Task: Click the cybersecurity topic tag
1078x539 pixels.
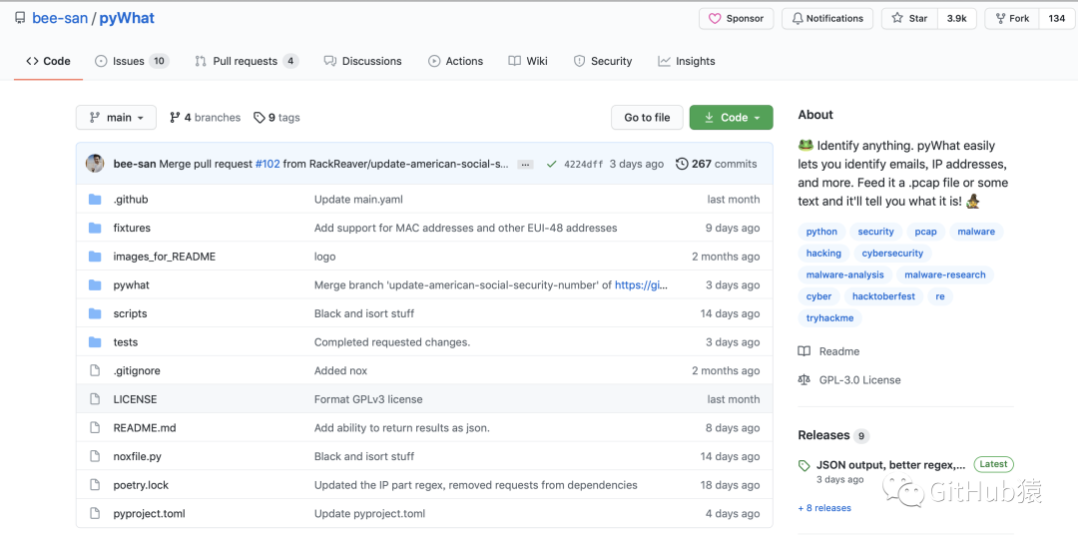Action: [x=892, y=253]
